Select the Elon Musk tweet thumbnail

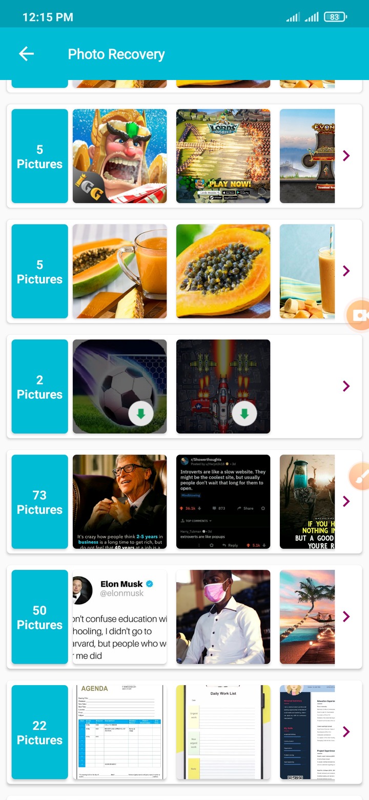click(x=120, y=617)
